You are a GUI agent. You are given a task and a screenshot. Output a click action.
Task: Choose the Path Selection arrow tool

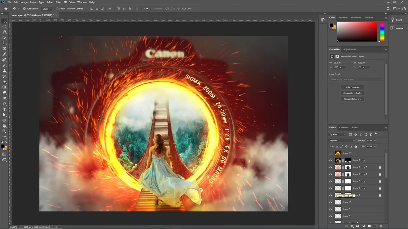pos(4,114)
